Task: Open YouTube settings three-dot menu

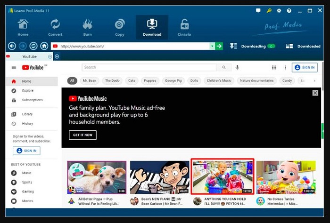Action: click(285, 67)
